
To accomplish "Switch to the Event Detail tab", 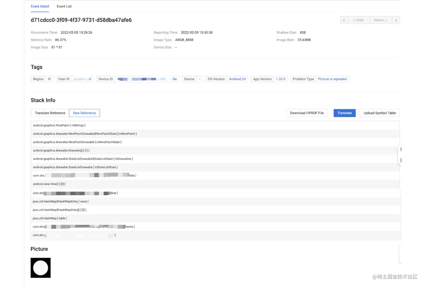I will tap(40, 6).
